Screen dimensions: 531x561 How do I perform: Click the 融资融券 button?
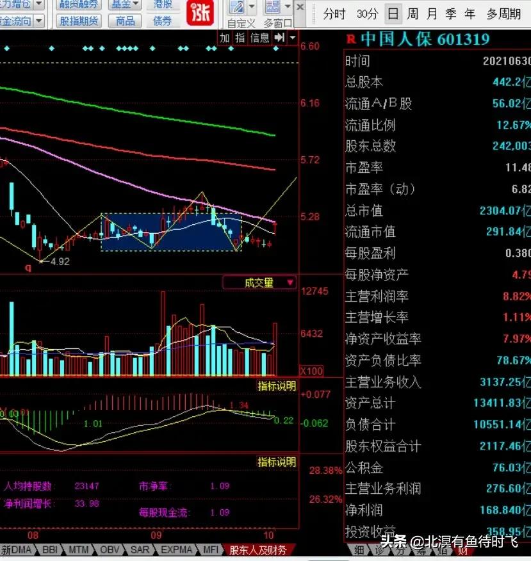pyautogui.click(x=79, y=4)
